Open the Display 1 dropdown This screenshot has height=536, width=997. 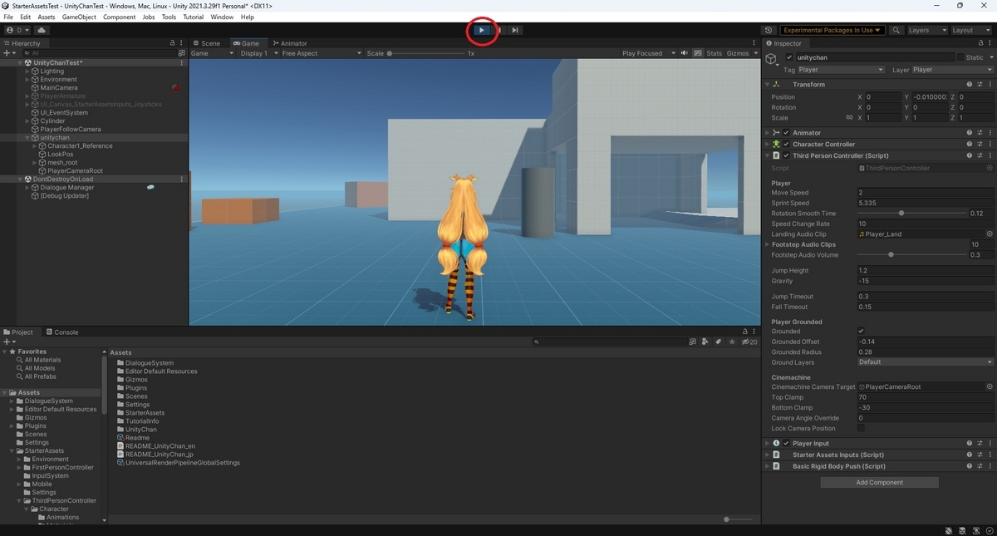[x=258, y=53]
